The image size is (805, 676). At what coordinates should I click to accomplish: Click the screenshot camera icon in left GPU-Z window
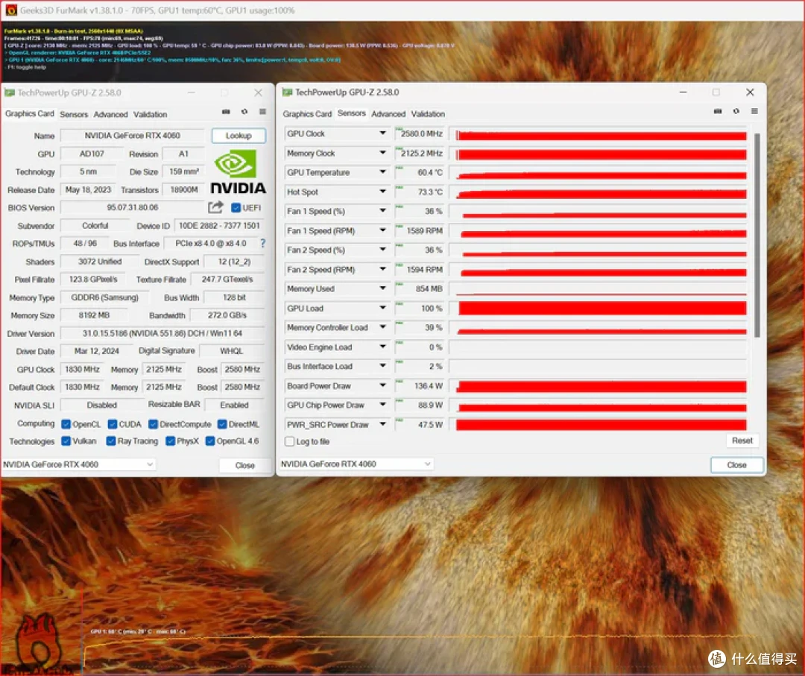click(x=226, y=112)
